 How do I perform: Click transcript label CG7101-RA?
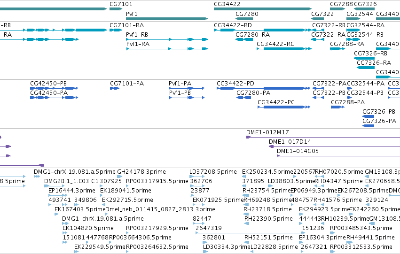point(127,25)
